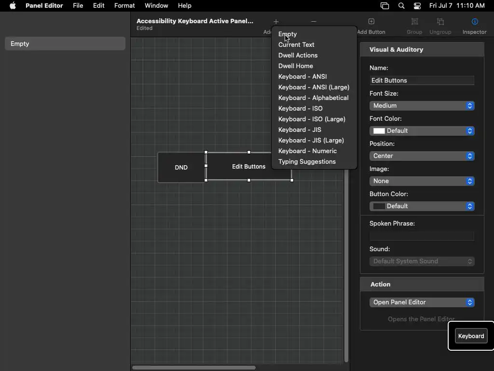Image resolution: width=494 pixels, height=371 pixels.
Task: Open the Image None dropdown
Action: pyautogui.click(x=422, y=181)
